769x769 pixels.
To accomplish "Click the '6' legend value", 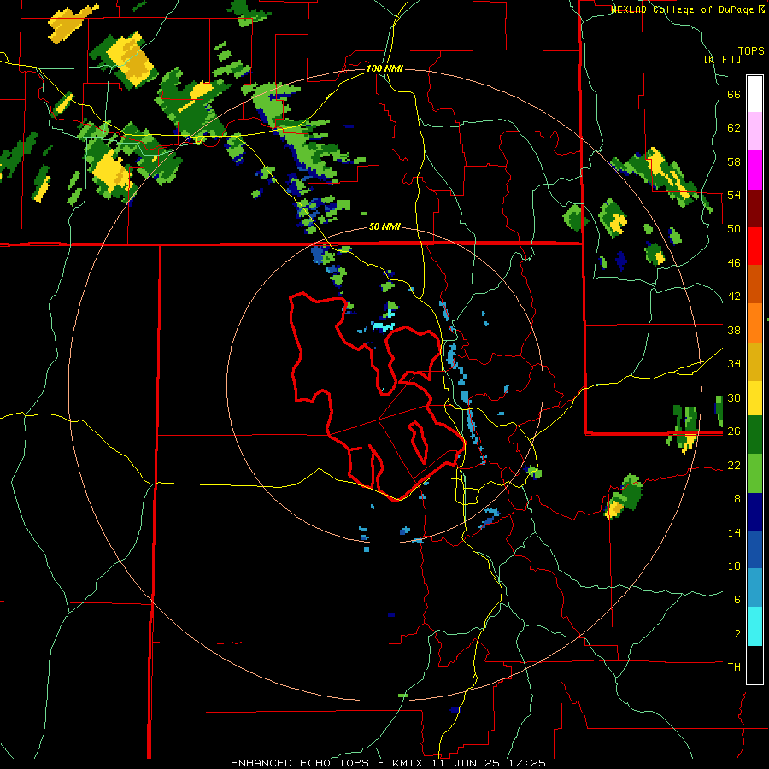I will click(x=737, y=599).
